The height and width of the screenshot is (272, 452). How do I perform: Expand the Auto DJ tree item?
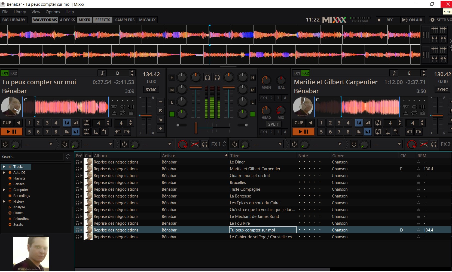(4, 172)
